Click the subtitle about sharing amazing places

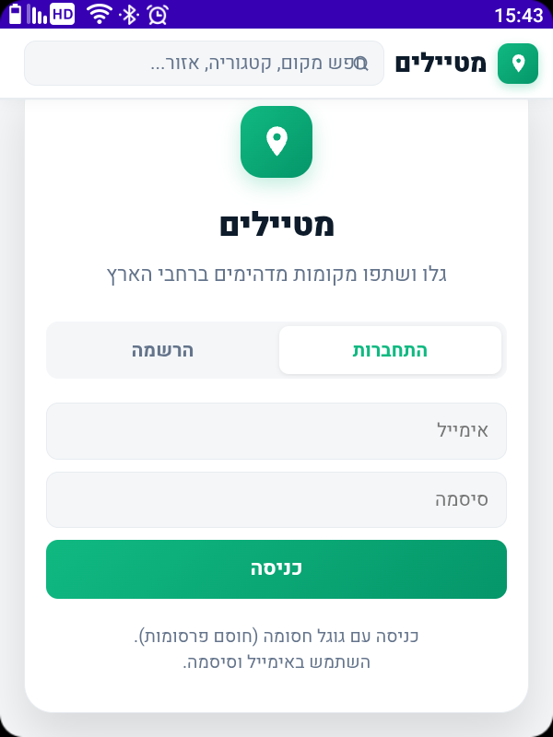pos(276,274)
